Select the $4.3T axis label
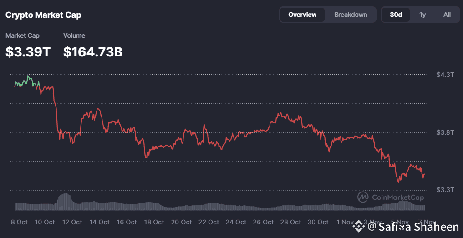 [445, 75]
